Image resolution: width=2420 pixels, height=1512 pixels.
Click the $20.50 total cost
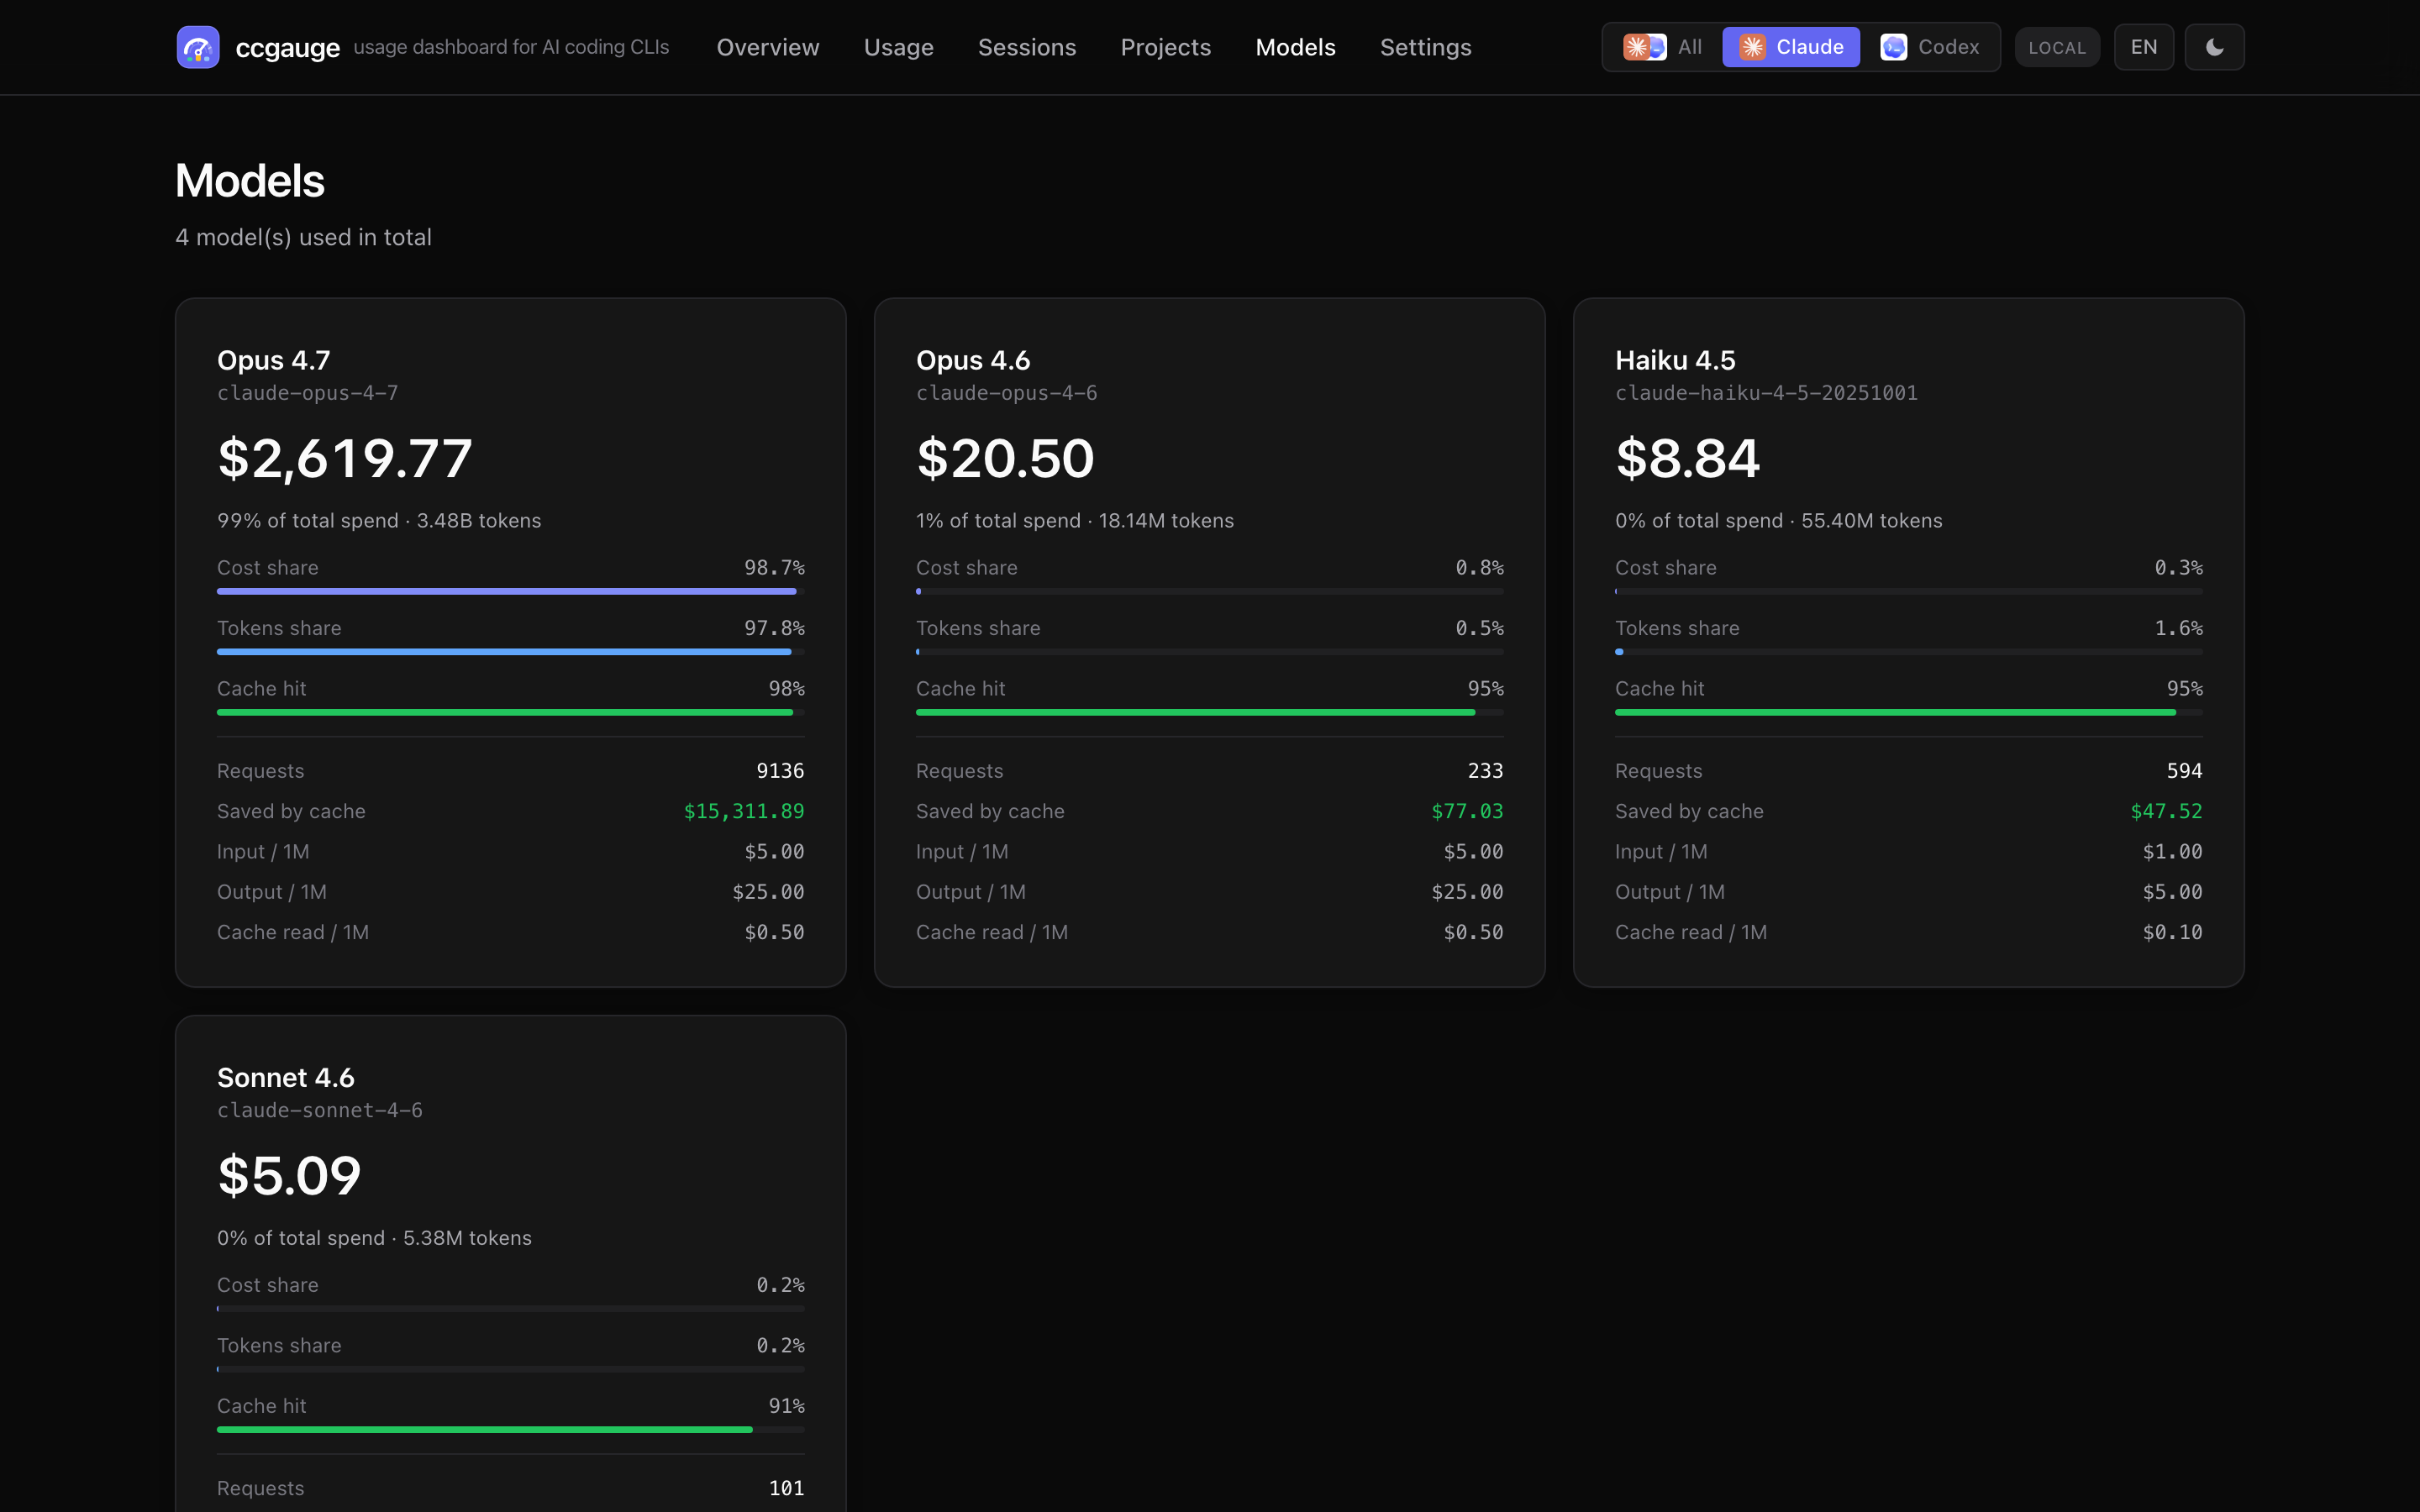coord(1006,458)
